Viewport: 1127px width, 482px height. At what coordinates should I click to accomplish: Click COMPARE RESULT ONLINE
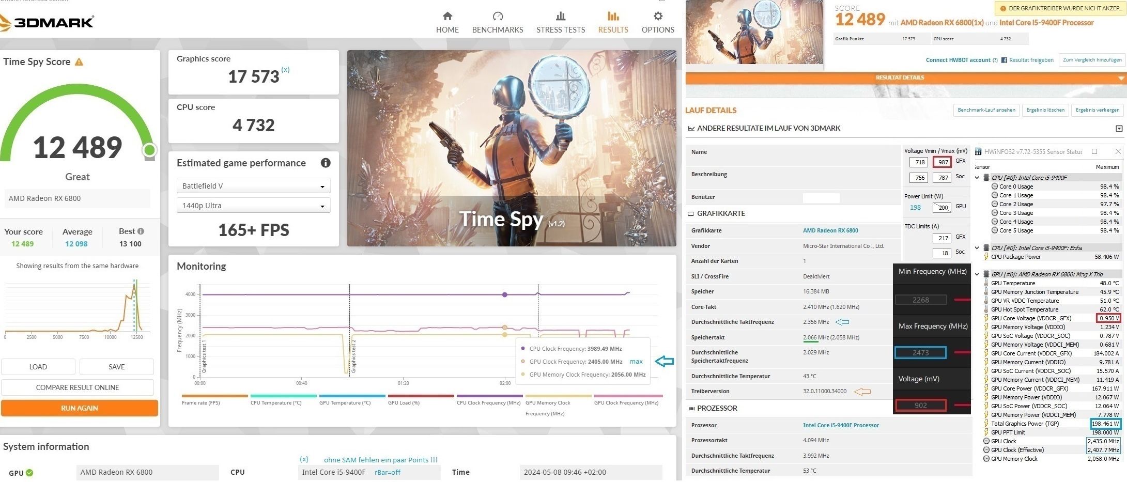tap(78, 387)
